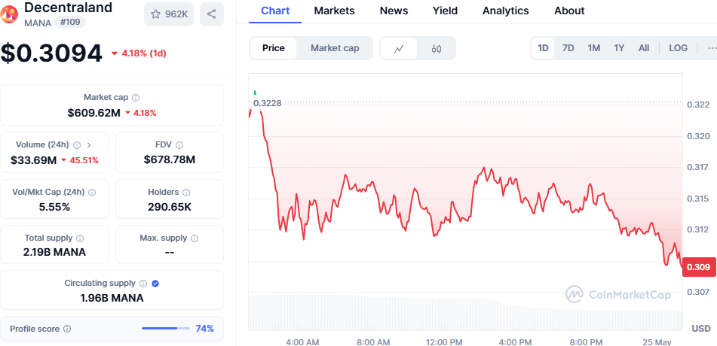Click the #109 rank badge
Image resolution: width=717 pixels, height=346 pixels.
[x=70, y=22]
